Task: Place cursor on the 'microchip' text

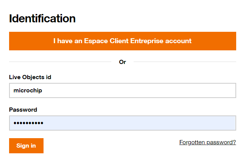Action: 28,90
